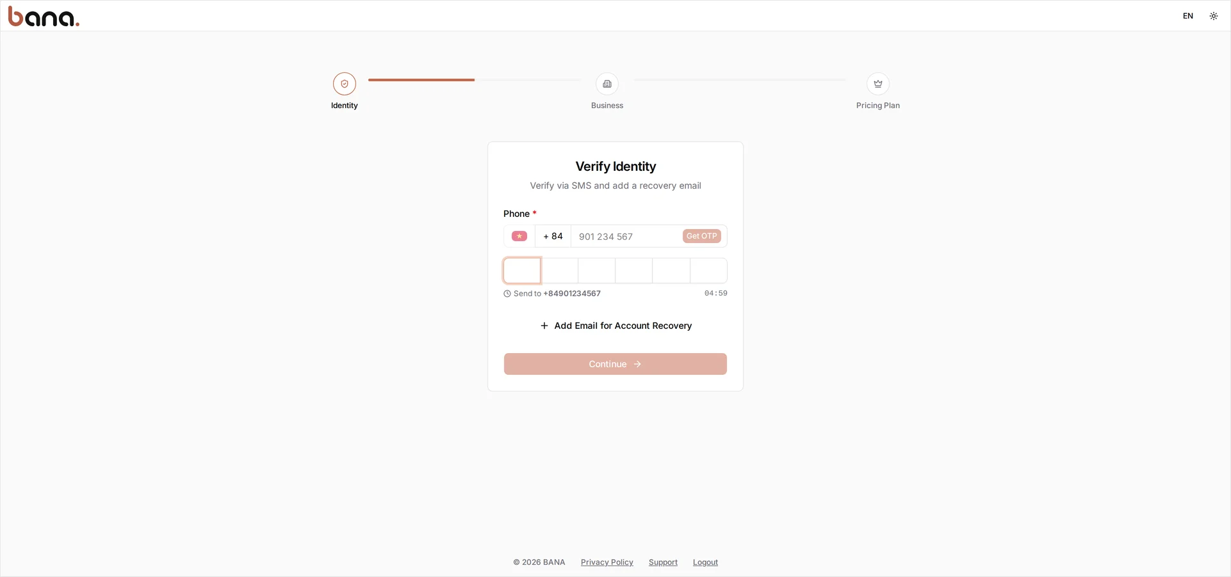Select the Identity step shield icon
Image resolution: width=1231 pixels, height=577 pixels.
[x=345, y=84]
